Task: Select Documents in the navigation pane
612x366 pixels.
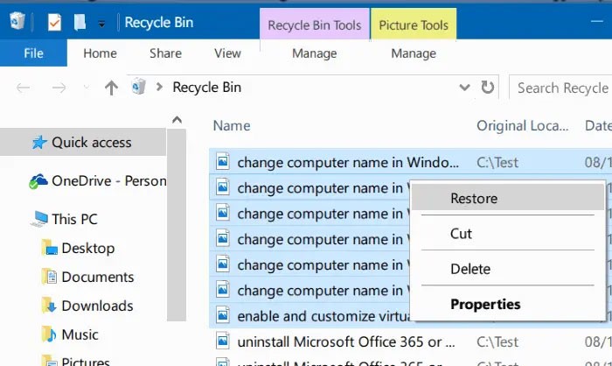Action: pos(97,277)
